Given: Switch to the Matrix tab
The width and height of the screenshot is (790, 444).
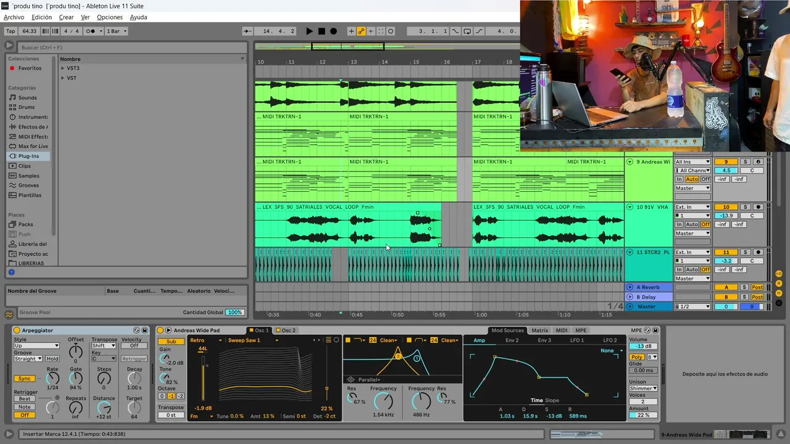Looking at the screenshot, I should coord(540,331).
